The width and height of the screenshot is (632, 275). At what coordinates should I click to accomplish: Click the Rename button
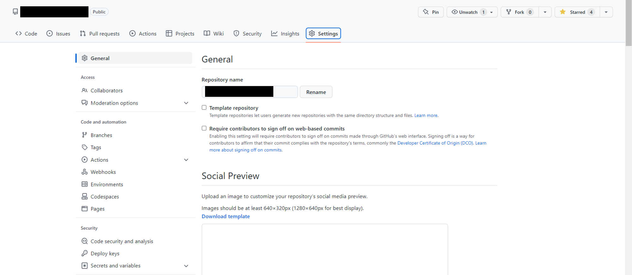[x=316, y=92]
